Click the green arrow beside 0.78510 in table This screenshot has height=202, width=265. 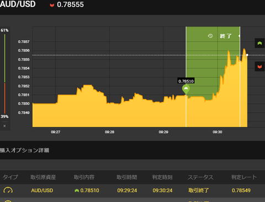pyautogui.click(x=77, y=190)
